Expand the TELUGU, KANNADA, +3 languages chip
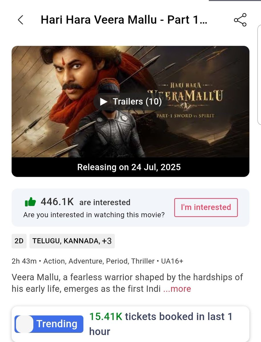This screenshot has height=342, width=261. [x=72, y=241]
